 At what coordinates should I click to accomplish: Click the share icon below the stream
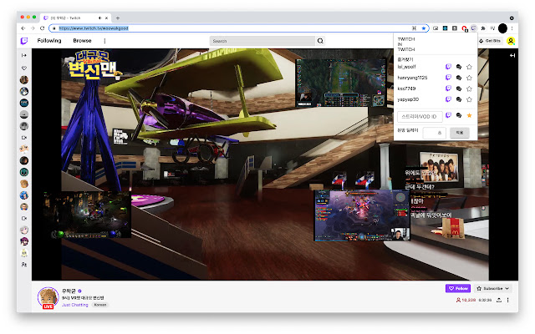click(499, 300)
